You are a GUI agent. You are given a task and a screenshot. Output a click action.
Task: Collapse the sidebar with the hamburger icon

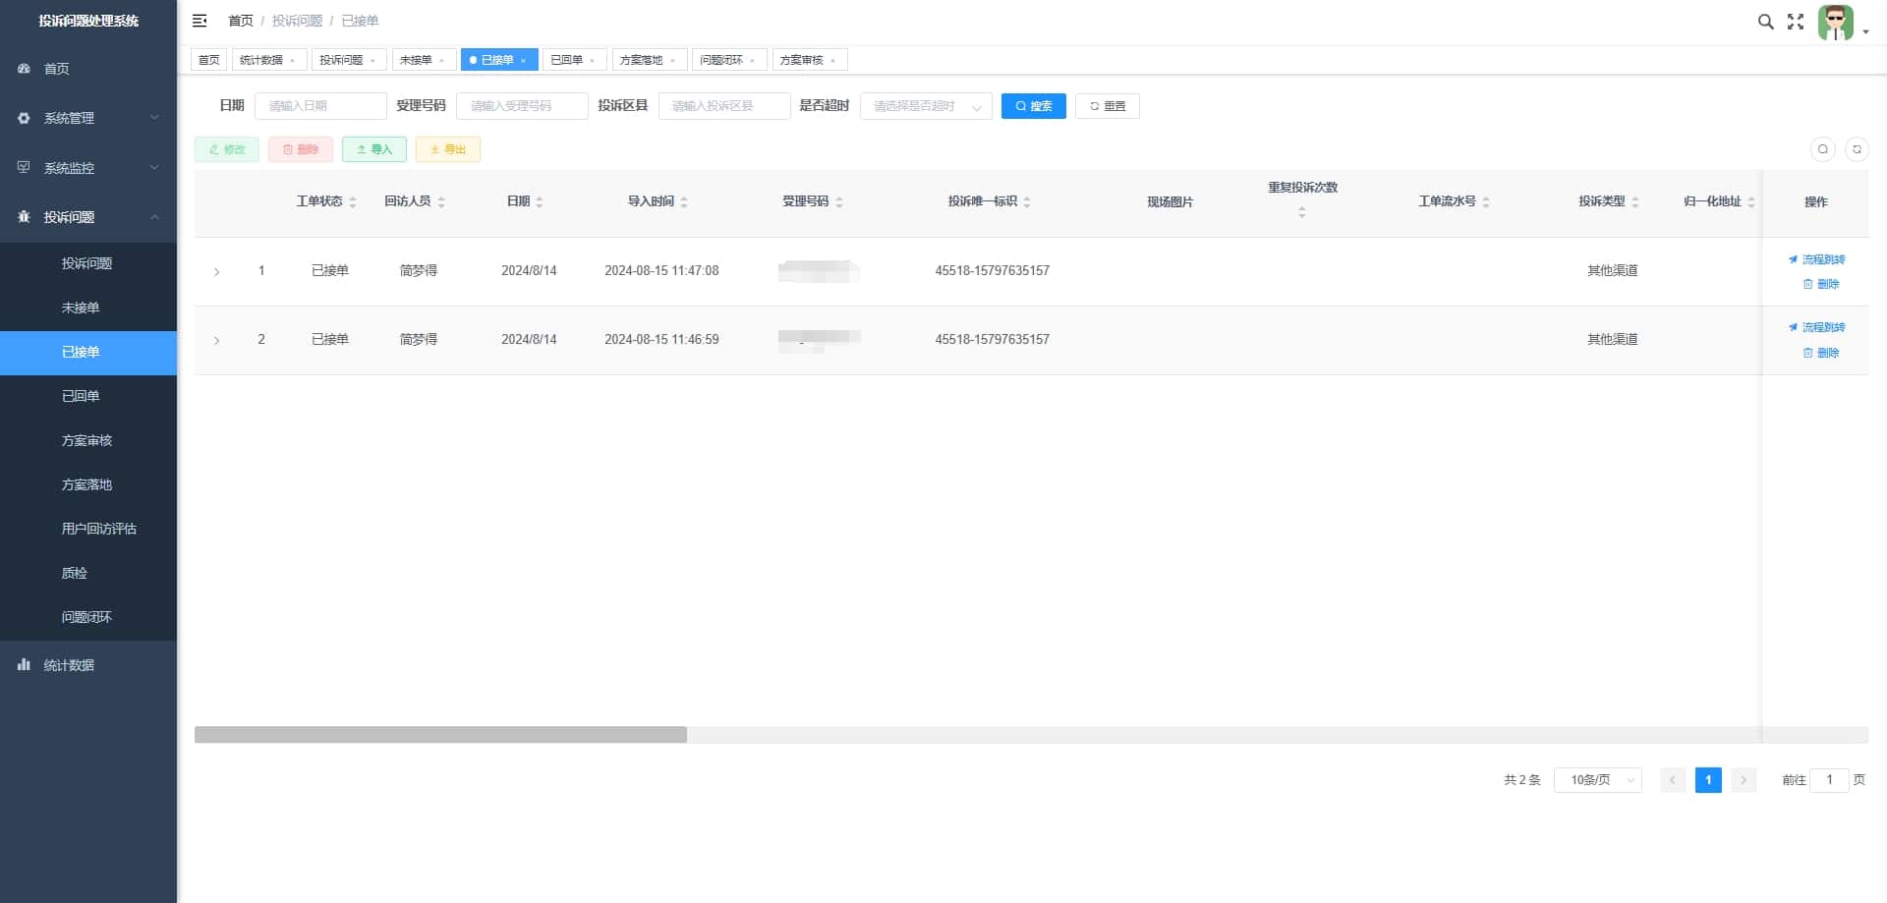tap(200, 21)
